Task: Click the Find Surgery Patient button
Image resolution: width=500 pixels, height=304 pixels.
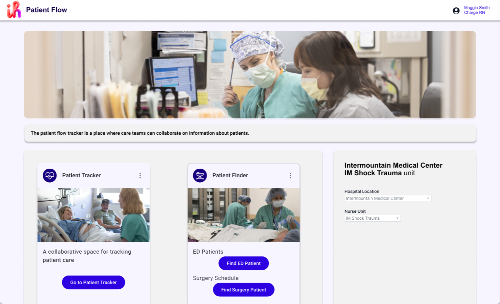Action: (x=243, y=290)
